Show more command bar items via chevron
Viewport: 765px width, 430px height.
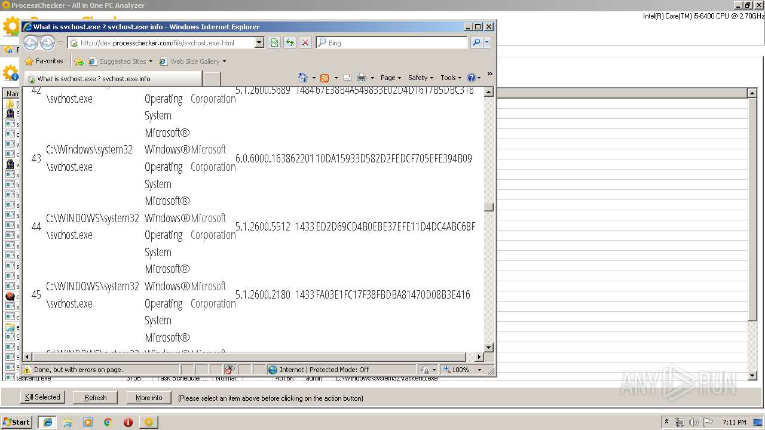click(489, 74)
